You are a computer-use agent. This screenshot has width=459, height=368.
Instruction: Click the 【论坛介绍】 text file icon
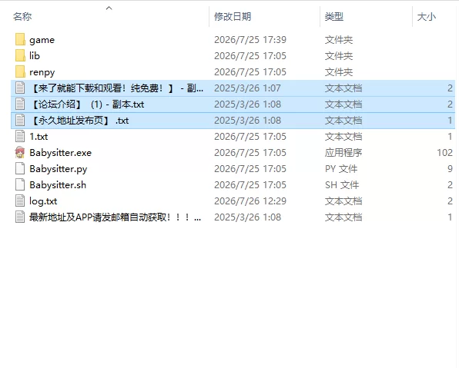click(x=20, y=104)
